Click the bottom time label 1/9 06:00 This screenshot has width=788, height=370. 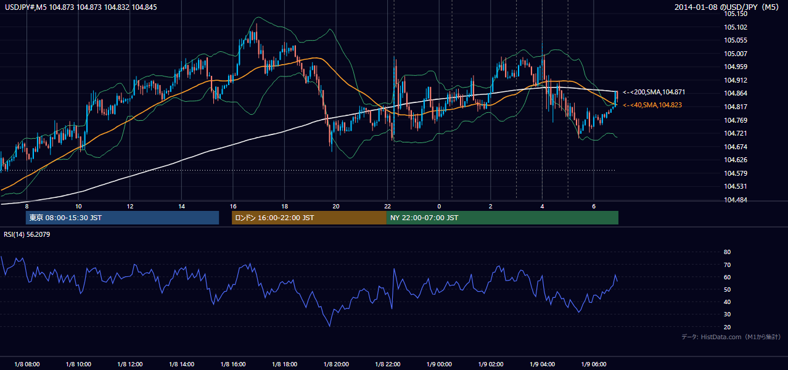click(594, 364)
